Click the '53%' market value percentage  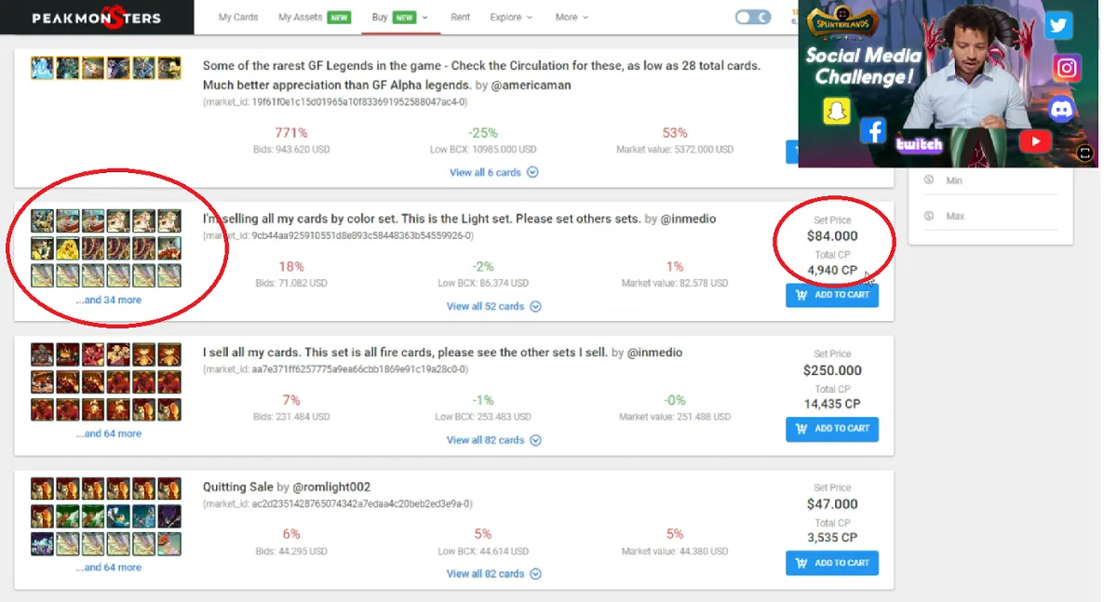[x=675, y=133]
